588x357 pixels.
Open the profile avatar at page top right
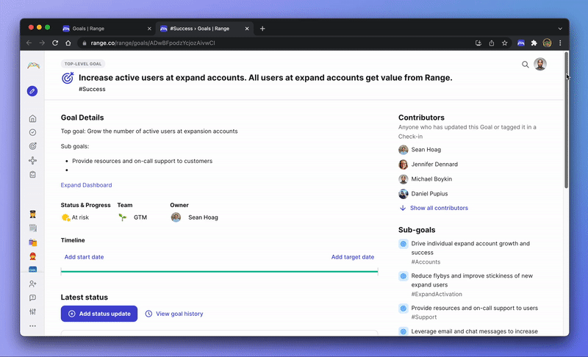pos(540,64)
